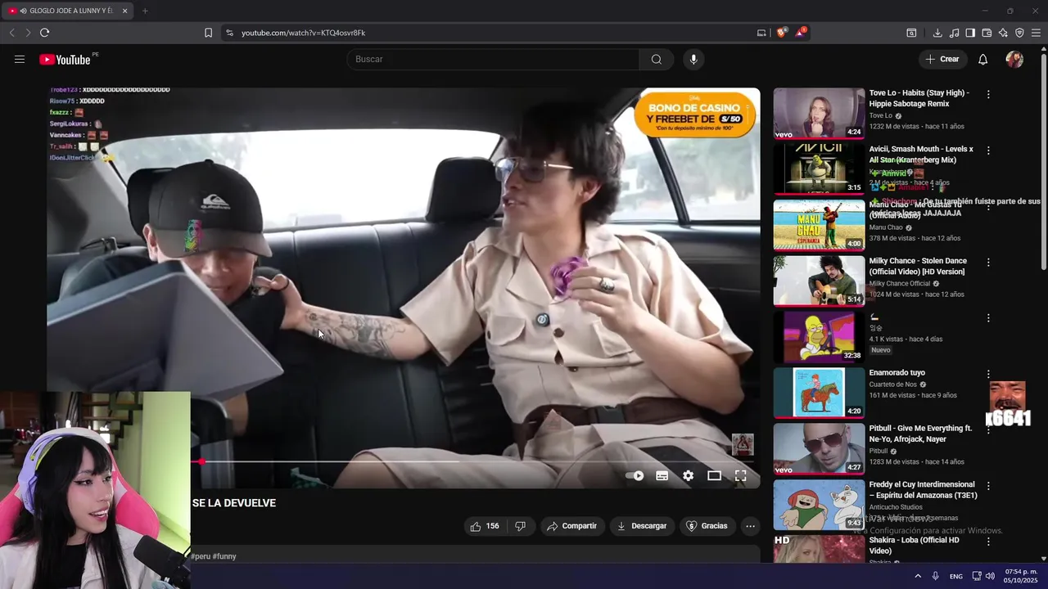Dislike the video with thumbs down
This screenshot has height=589, width=1048.
(x=520, y=526)
